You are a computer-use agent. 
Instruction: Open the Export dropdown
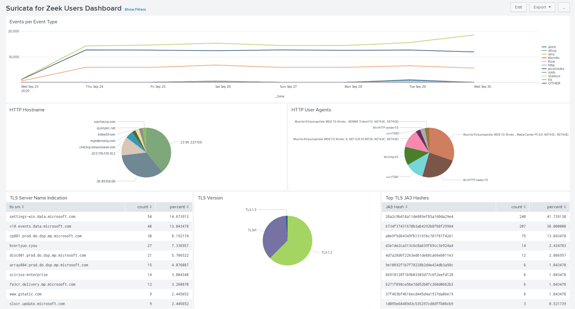[542, 7]
